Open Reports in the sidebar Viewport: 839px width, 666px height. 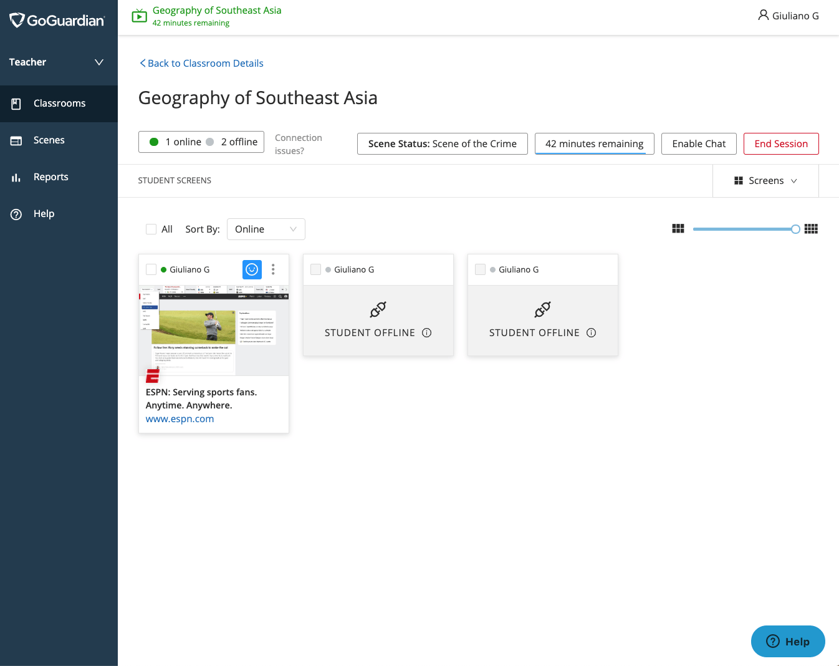click(x=59, y=177)
